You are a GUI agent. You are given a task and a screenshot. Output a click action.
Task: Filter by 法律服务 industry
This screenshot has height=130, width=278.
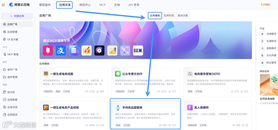pos(269,34)
